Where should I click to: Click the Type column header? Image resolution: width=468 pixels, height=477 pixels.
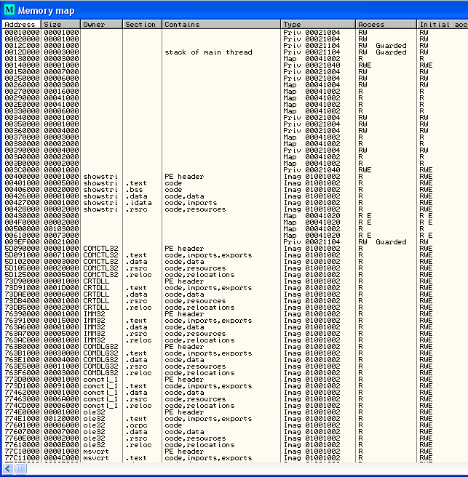tap(317, 24)
